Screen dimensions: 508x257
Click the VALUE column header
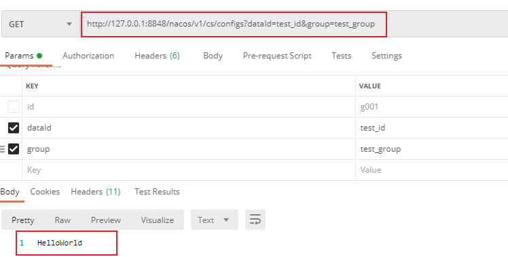(x=369, y=86)
